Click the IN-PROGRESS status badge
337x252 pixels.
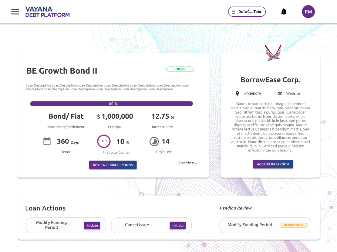tap(293, 225)
